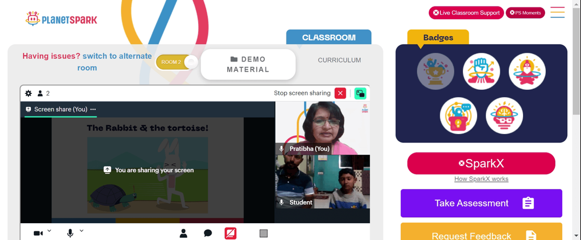
Task: Click Request Feedback button
Action: pyautogui.click(x=481, y=231)
